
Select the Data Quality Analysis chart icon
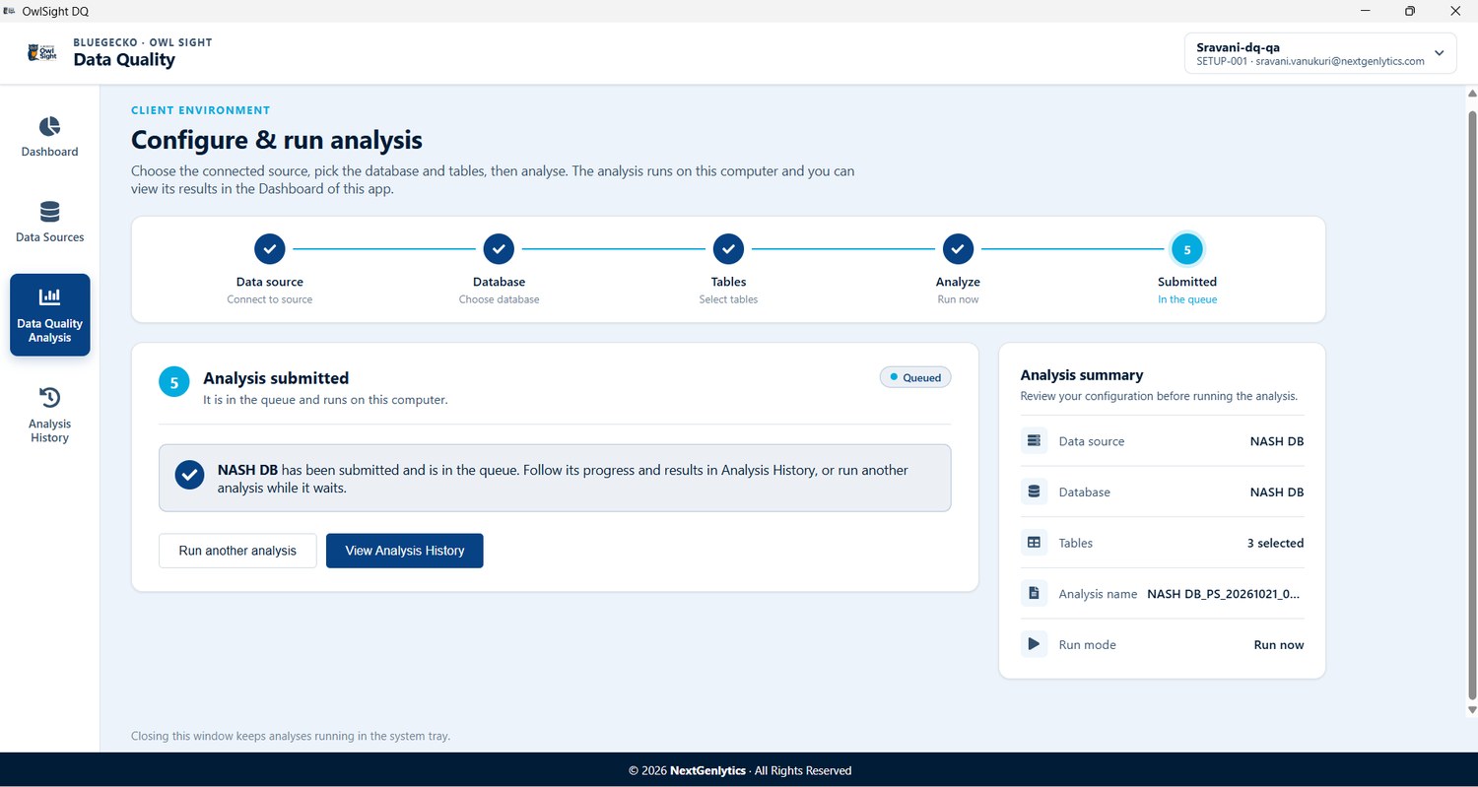(49, 297)
